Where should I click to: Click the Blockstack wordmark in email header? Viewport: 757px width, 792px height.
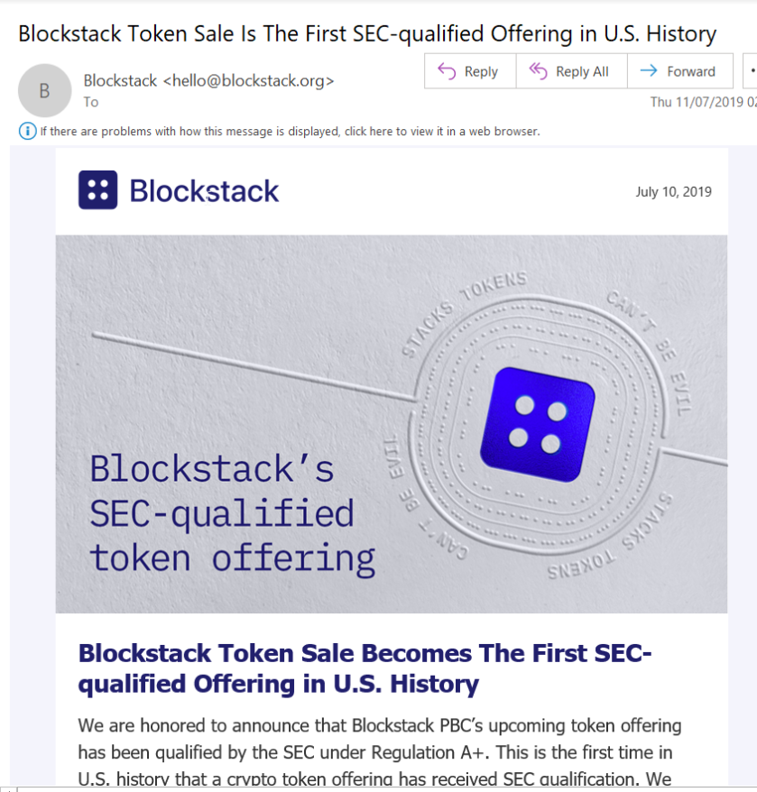pyautogui.click(x=204, y=191)
